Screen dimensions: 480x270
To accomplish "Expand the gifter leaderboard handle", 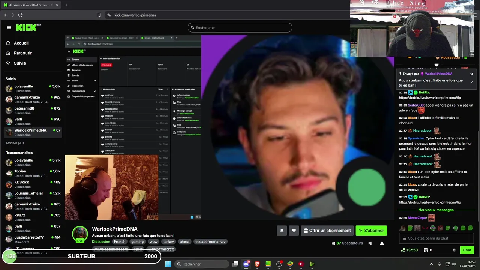I will click(x=436, y=64).
